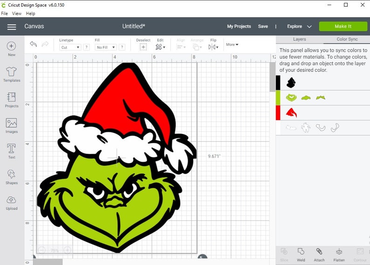Open the View menu

pos(17,14)
